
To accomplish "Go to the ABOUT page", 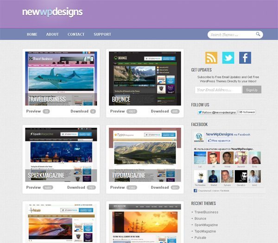I will point(52,34).
